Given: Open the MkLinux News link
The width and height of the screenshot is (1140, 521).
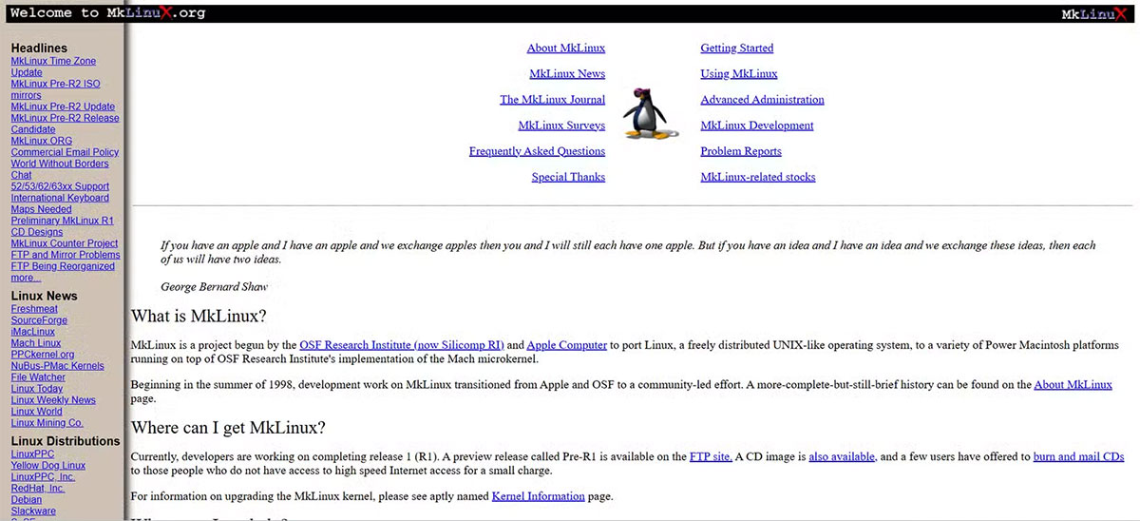Looking at the screenshot, I should click(567, 74).
